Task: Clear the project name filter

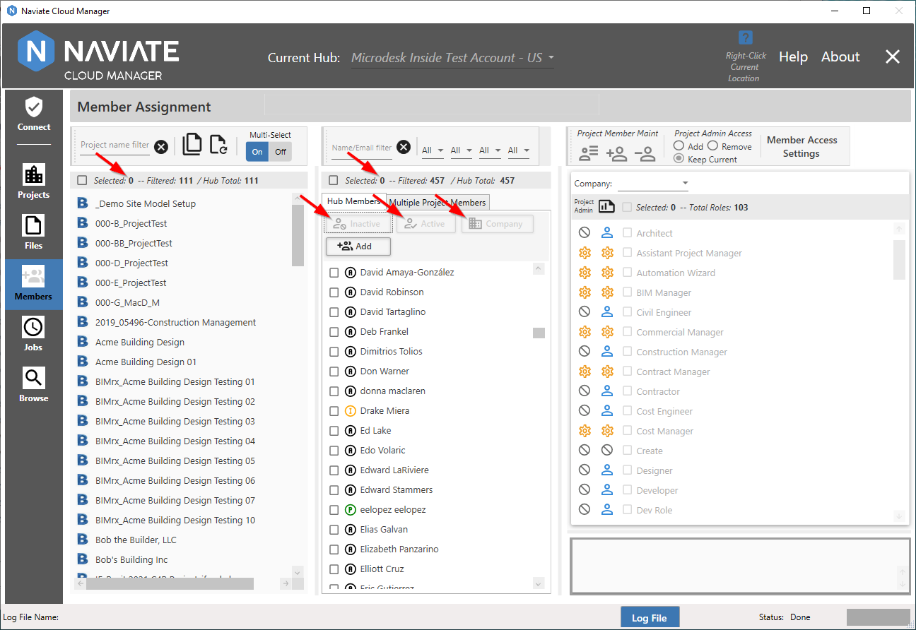Action: pyautogui.click(x=161, y=147)
